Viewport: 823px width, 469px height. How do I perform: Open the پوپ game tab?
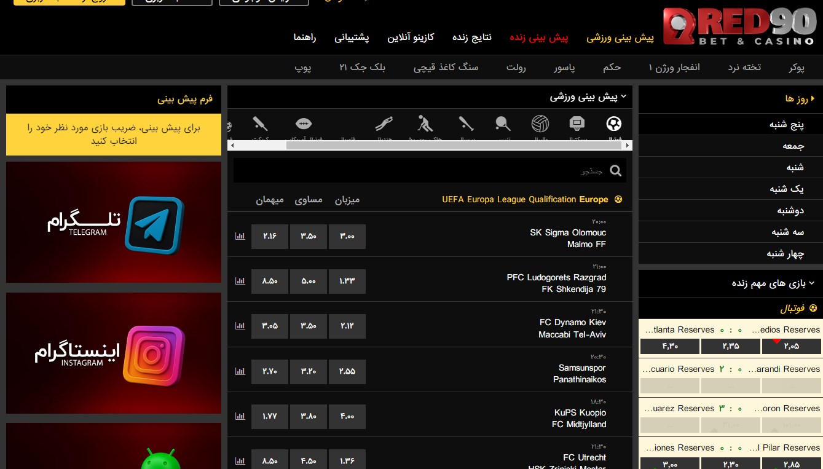(303, 68)
